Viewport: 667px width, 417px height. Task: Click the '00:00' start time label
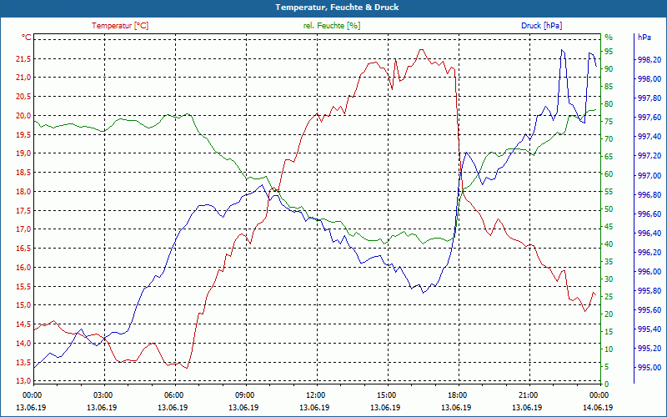[x=32, y=395]
